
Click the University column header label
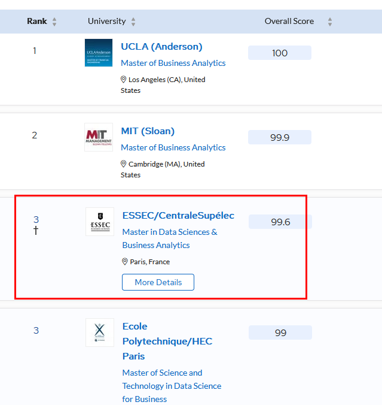pyautogui.click(x=107, y=21)
